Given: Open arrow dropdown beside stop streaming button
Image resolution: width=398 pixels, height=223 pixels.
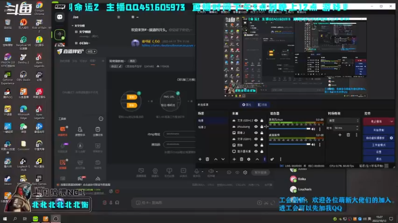Looking at the screenshot, I should (392, 121).
